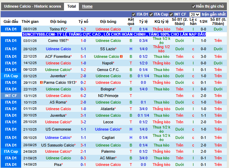Open Pisa team link
Viewport: 229px width, 168px height.
pyautogui.click(x=58, y=165)
